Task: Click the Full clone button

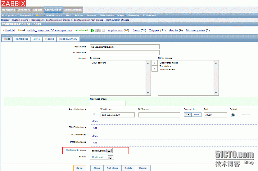Action: point(112,168)
